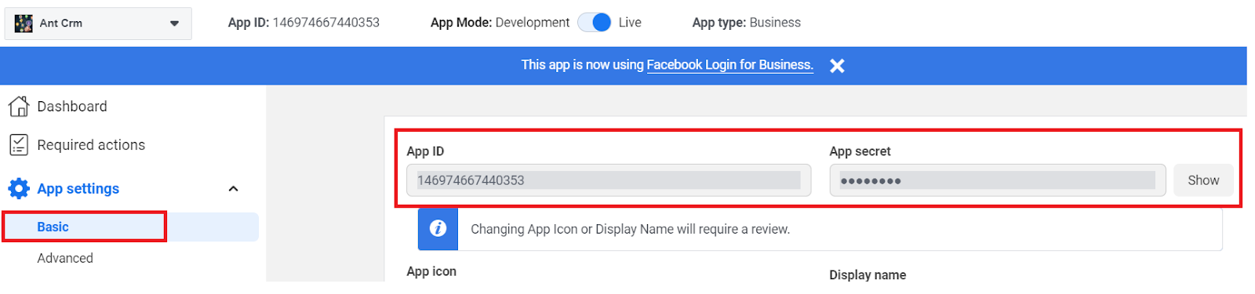Click the App secret masked field

(998, 180)
